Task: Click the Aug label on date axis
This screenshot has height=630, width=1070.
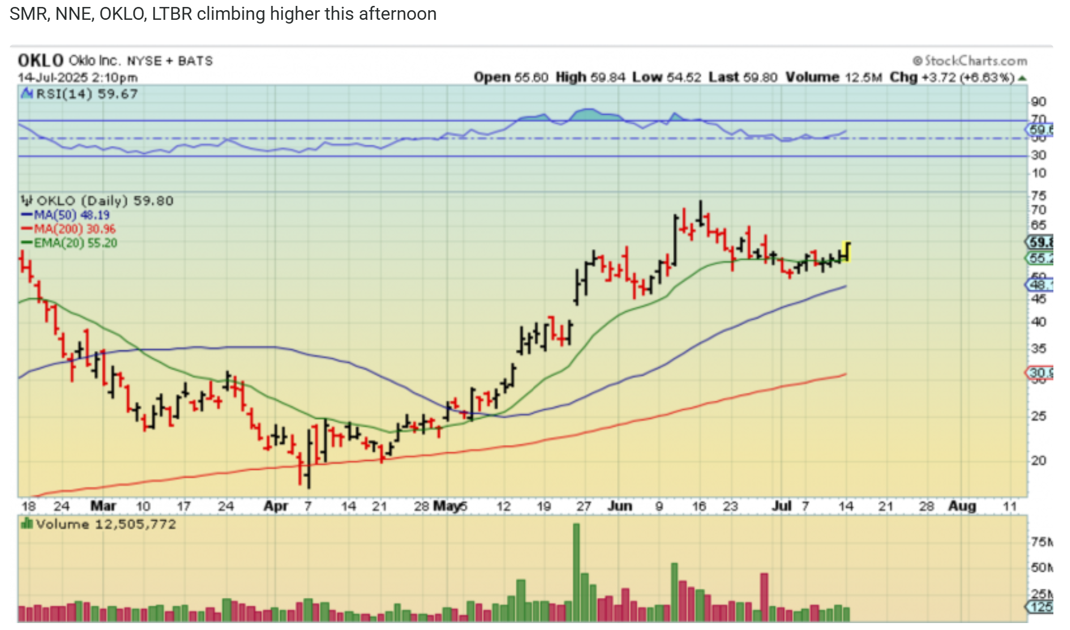Action: (x=962, y=506)
